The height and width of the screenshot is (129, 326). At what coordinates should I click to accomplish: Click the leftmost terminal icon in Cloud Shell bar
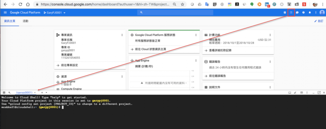coord(4,93)
